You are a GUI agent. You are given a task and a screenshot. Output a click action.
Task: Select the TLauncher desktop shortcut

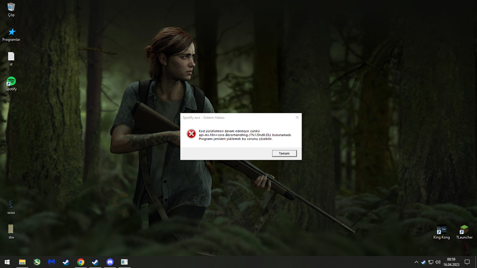point(464,232)
